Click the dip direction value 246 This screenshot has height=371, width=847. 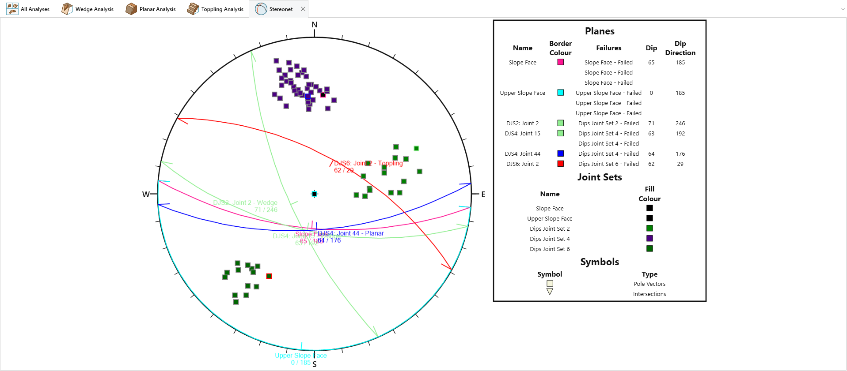[680, 124]
